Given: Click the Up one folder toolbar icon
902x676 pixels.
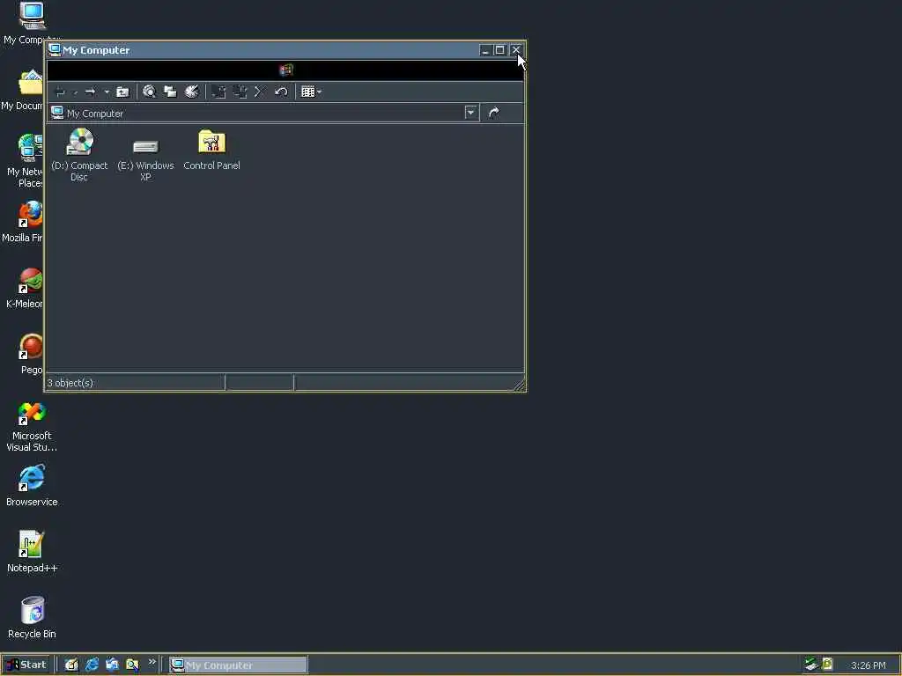Looking at the screenshot, I should pos(122,92).
